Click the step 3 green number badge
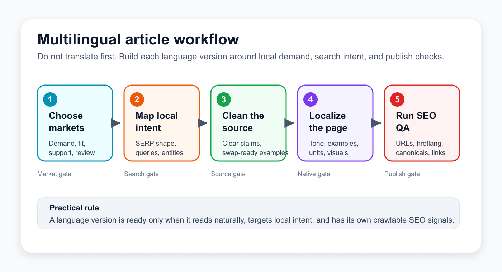This screenshot has height=272, width=502. click(224, 99)
